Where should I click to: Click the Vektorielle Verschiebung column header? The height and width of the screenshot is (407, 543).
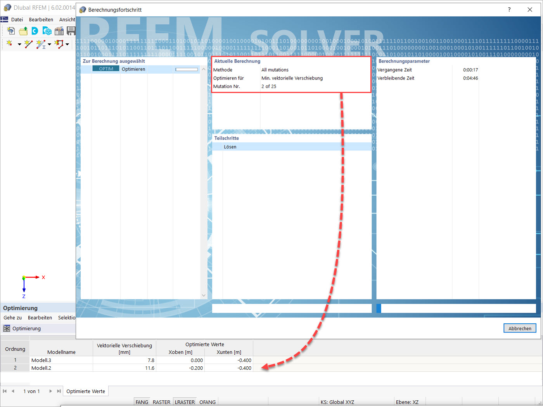(125, 348)
